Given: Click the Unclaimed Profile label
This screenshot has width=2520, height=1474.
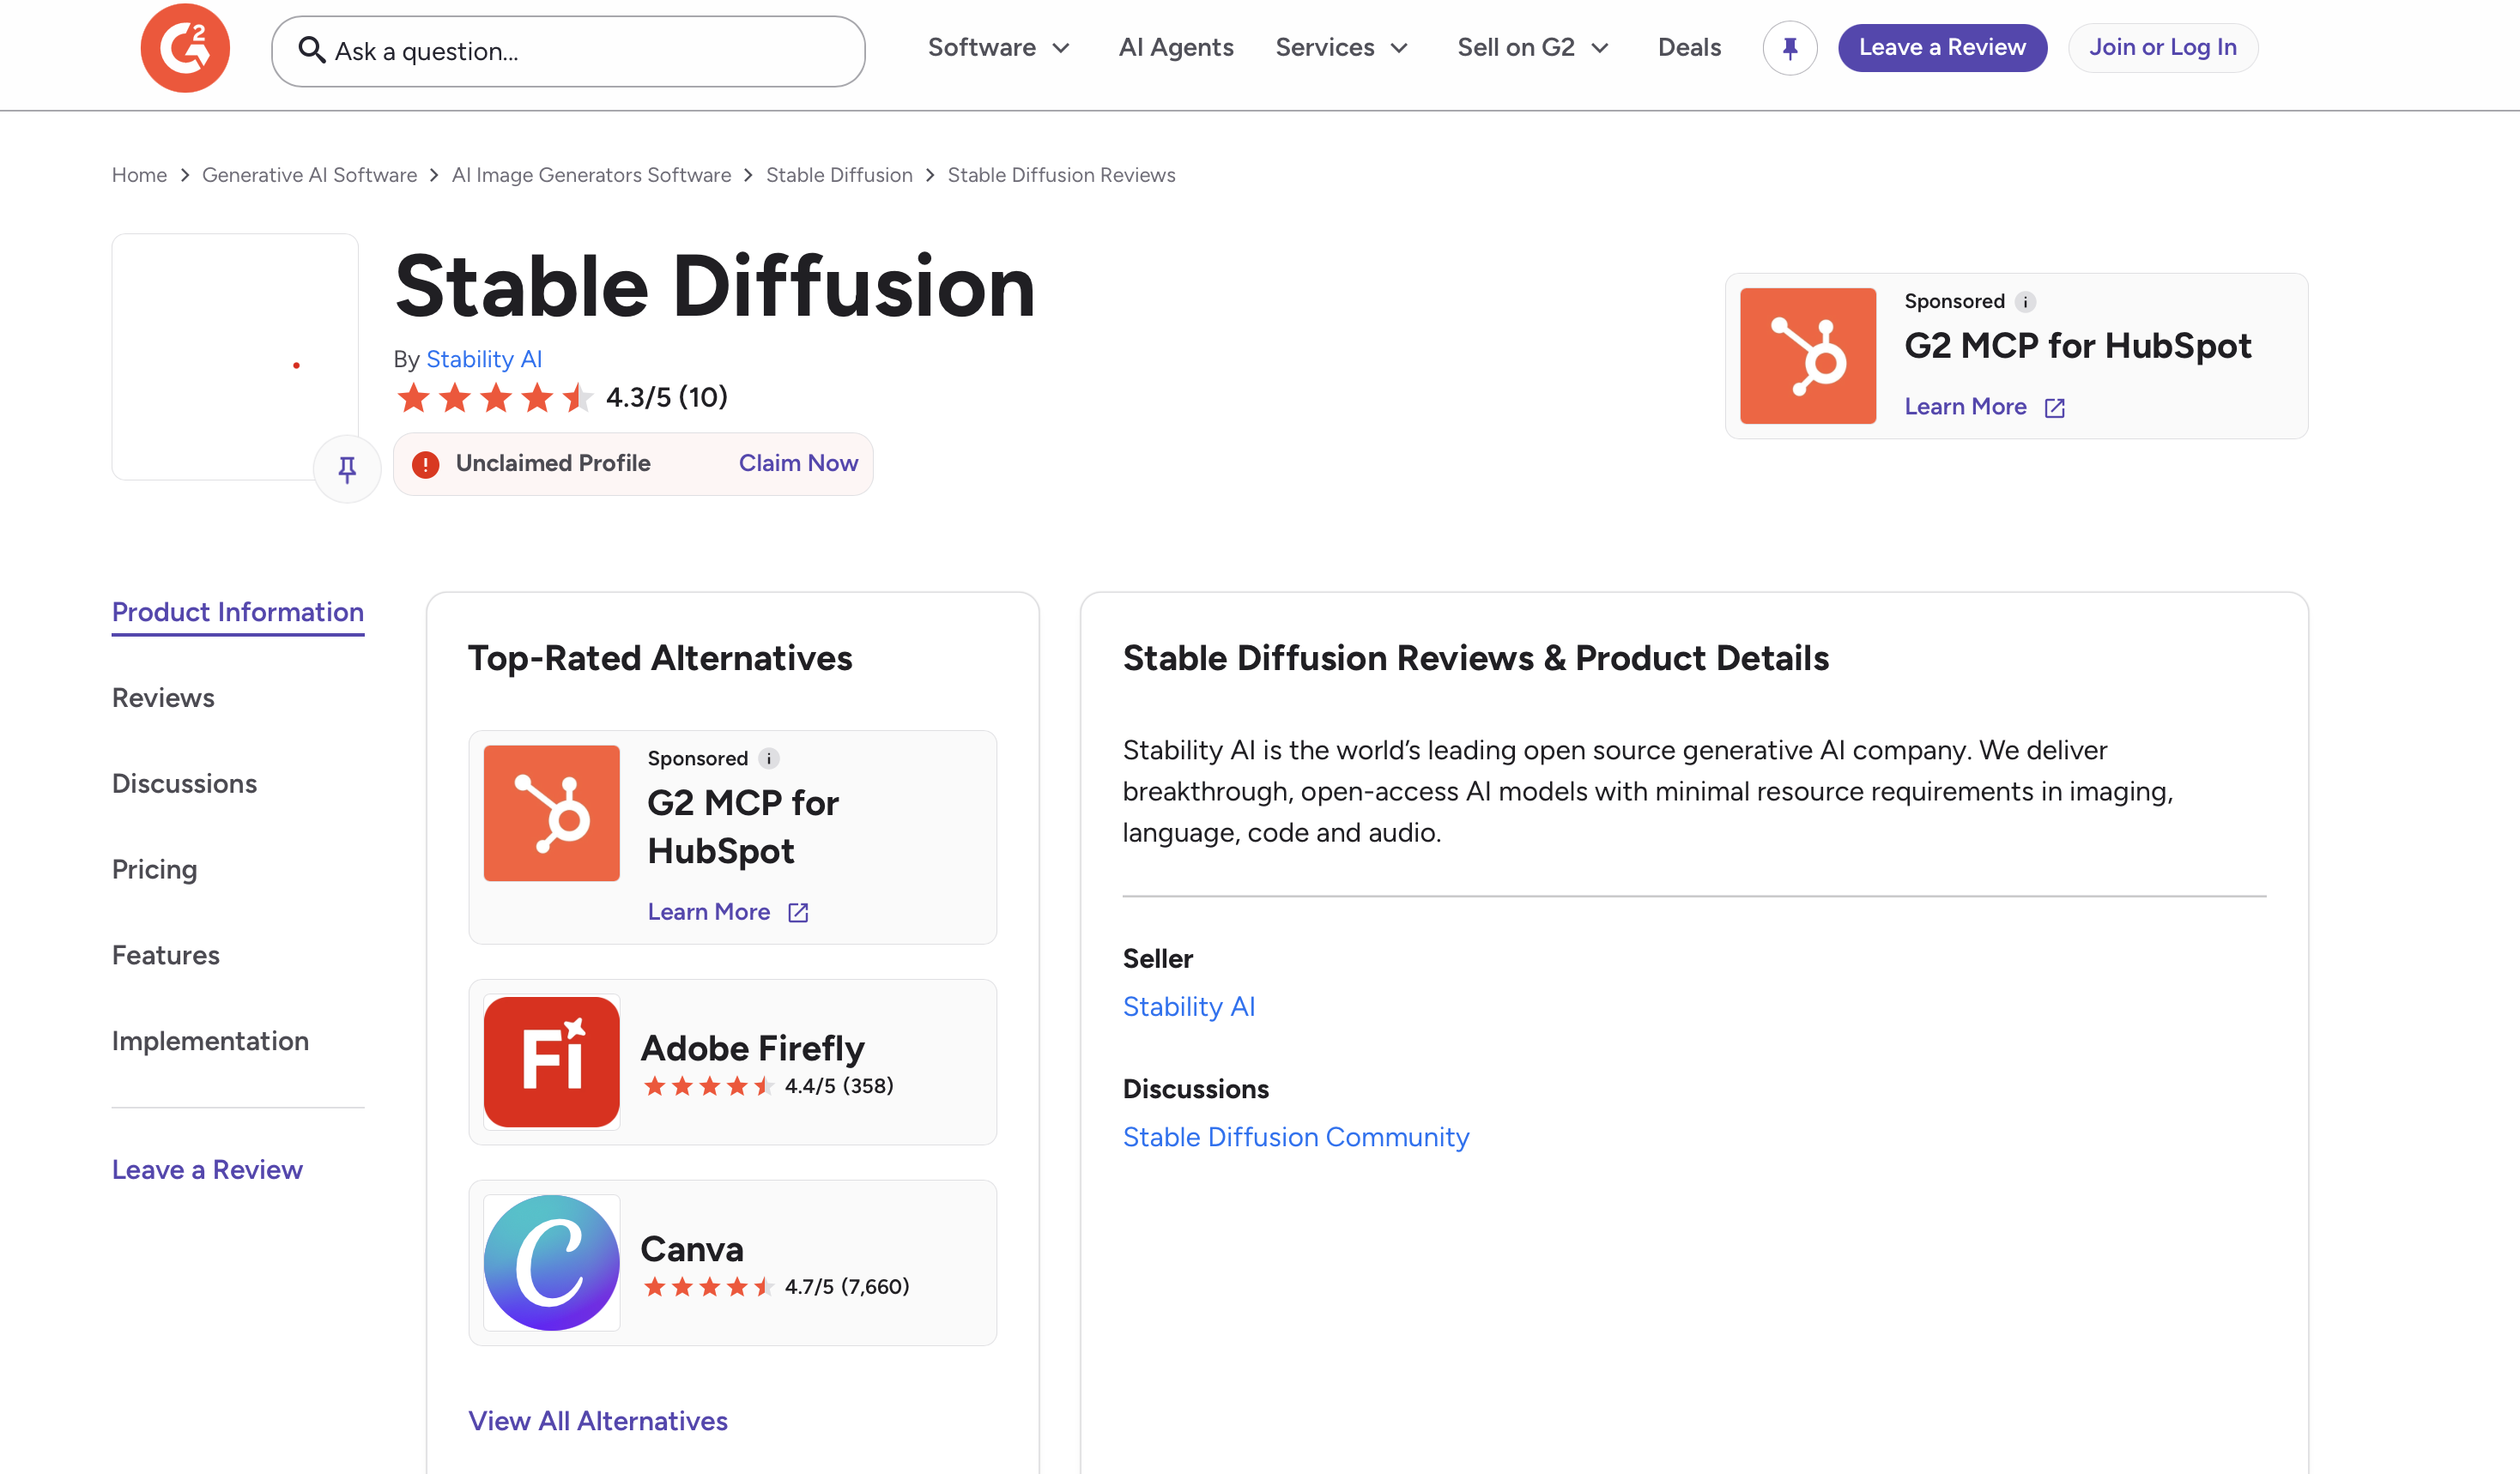Looking at the screenshot, I should pos(553,463).
